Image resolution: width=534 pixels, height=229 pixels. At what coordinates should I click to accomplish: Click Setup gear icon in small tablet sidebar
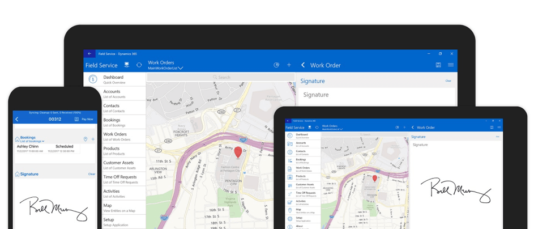pos(290,219)
